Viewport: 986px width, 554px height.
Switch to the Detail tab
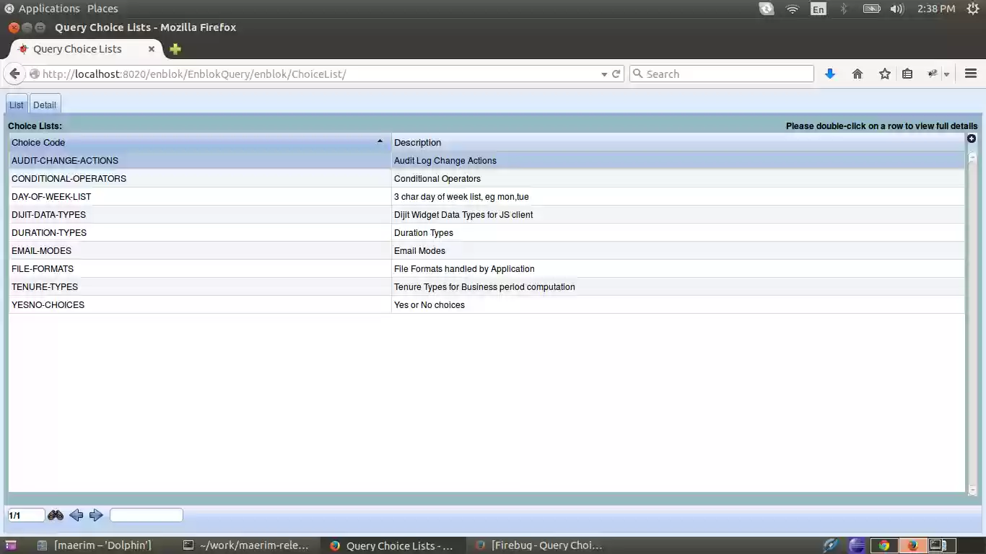44,104
